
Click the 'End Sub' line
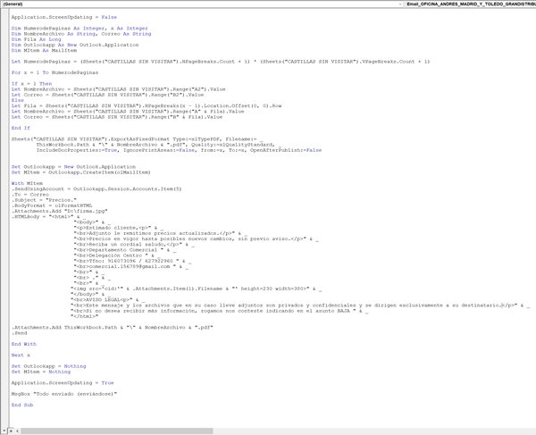22,405
